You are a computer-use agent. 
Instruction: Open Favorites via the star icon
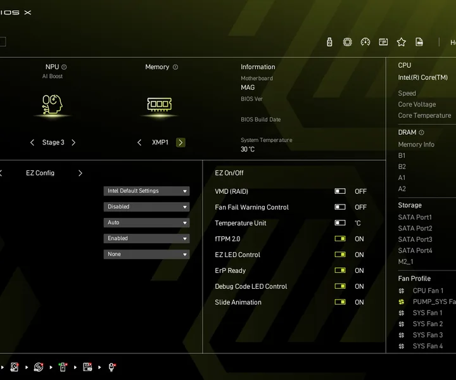tap(402, 42)
